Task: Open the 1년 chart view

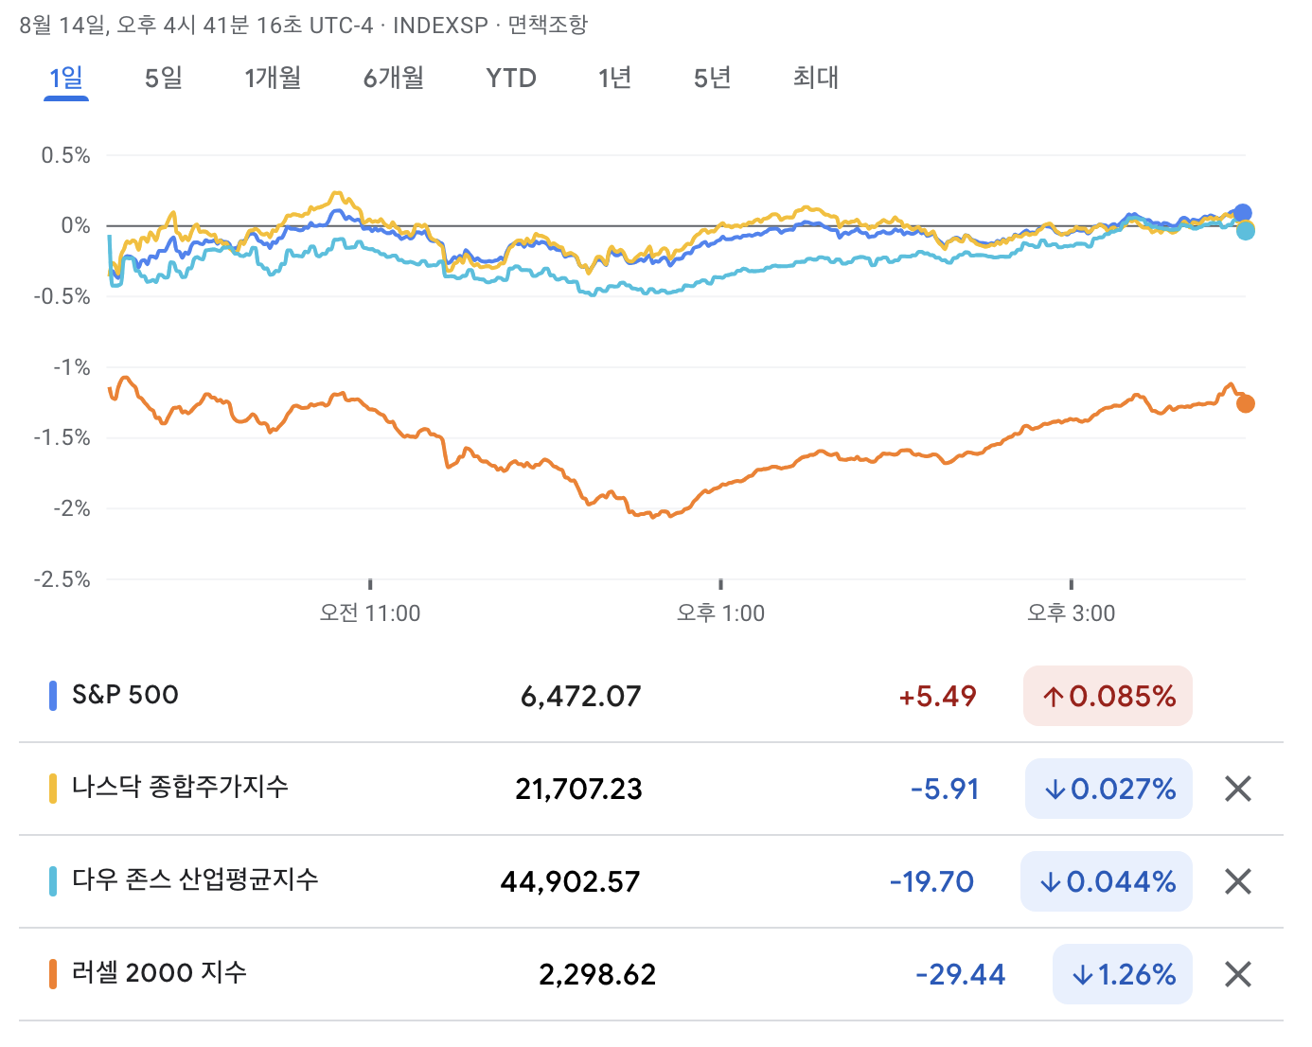Action: 615,78
